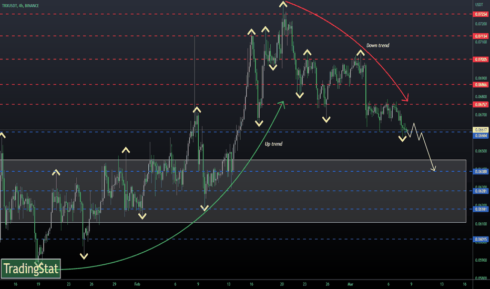Select the 'Up trend' text annotation

tap(273, 144)
